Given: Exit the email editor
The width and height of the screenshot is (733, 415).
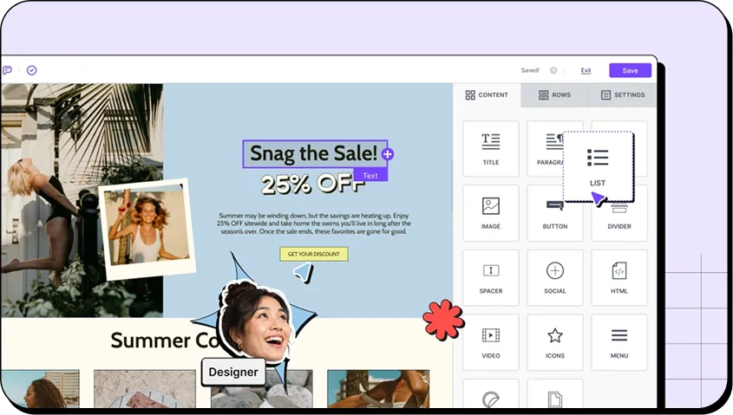Looking at the screenshot, I should 586,70.
